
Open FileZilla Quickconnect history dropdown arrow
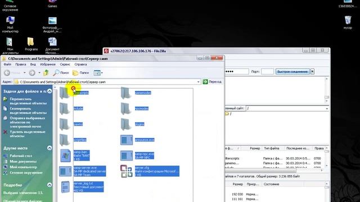tap(312, 71)
